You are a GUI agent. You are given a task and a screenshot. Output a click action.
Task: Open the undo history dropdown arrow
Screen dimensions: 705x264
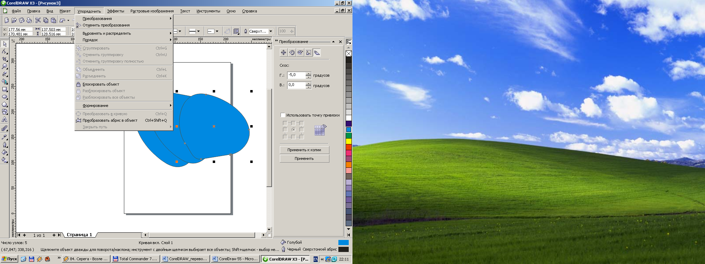[68, 20]
